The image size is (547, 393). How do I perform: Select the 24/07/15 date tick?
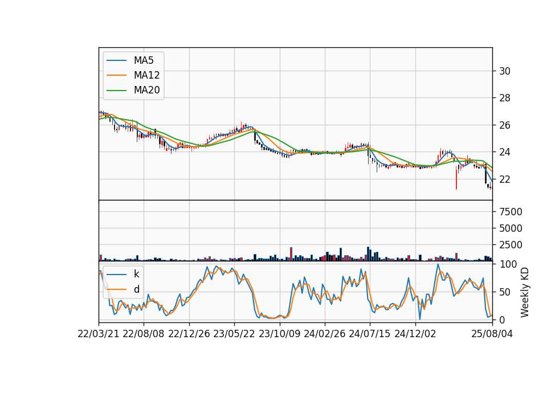[369, 334]
